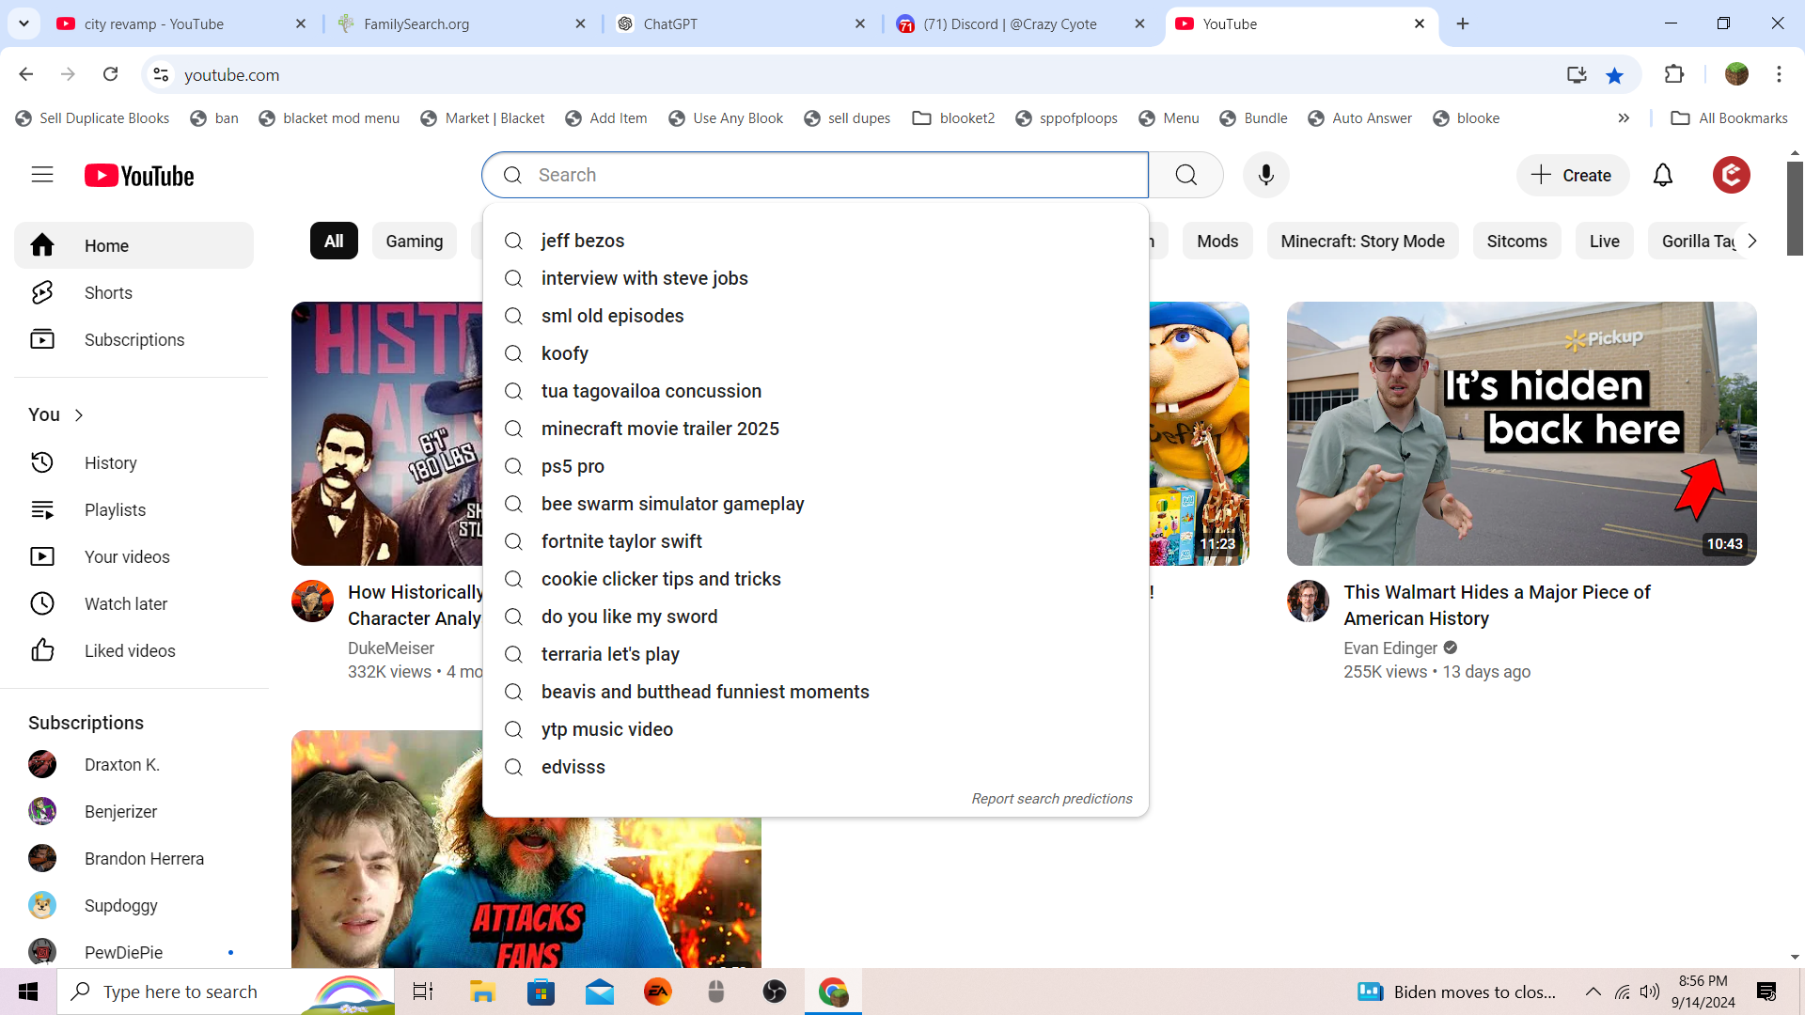Click the magnifier search button
Viewport: 1805px width, 1015px height.
[1185, 175]
